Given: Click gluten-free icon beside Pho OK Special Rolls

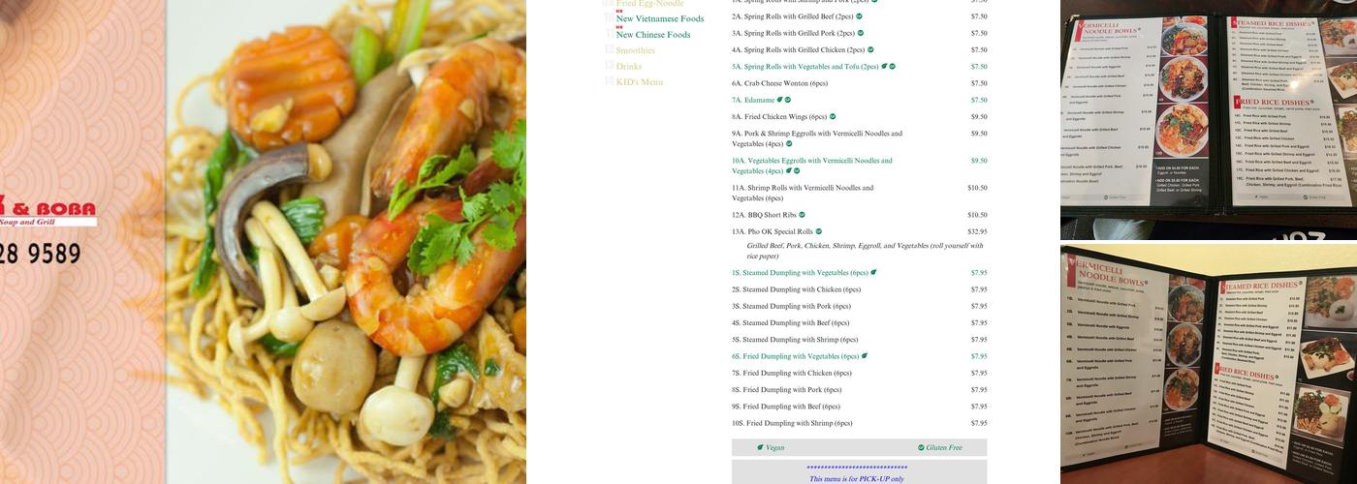Looking at the screenshot, I should tap(819, 231).
